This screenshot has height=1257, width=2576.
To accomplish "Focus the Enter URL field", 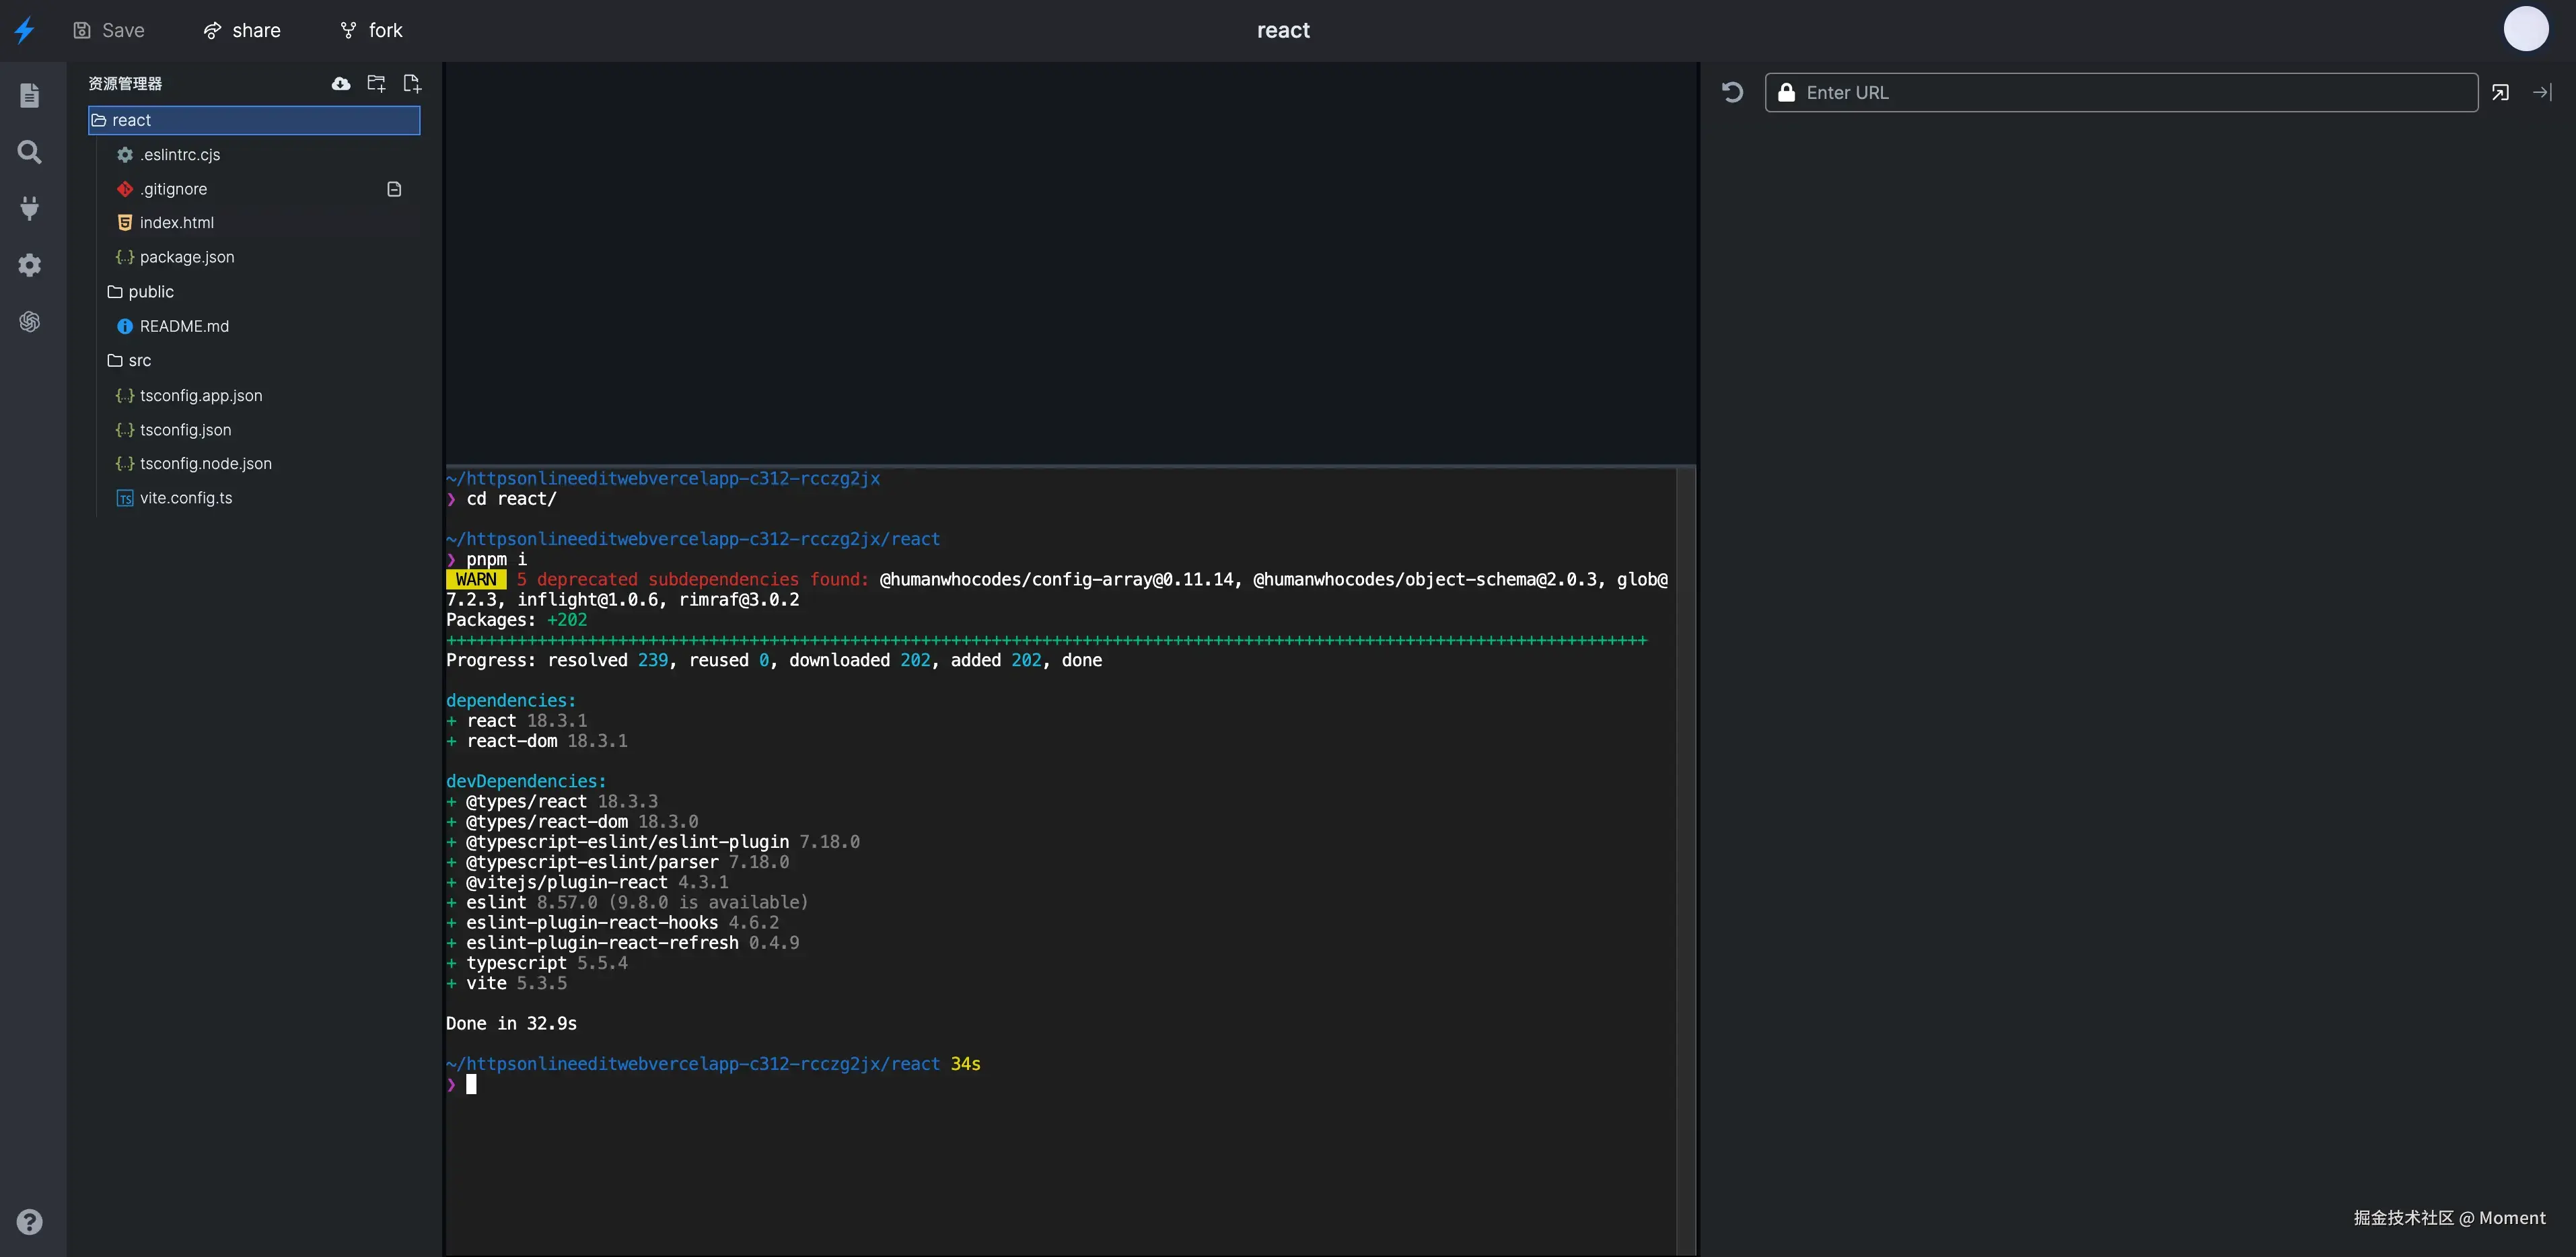I will coord(2130,93).
